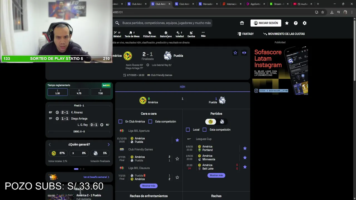Favorite the América vs Puebla match header star
The width and height of the screenshot is (356, 200).
coord(235,53)
